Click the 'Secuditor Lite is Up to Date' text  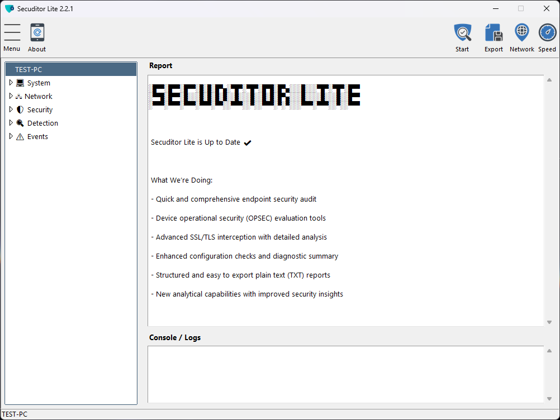pos(196,142)
